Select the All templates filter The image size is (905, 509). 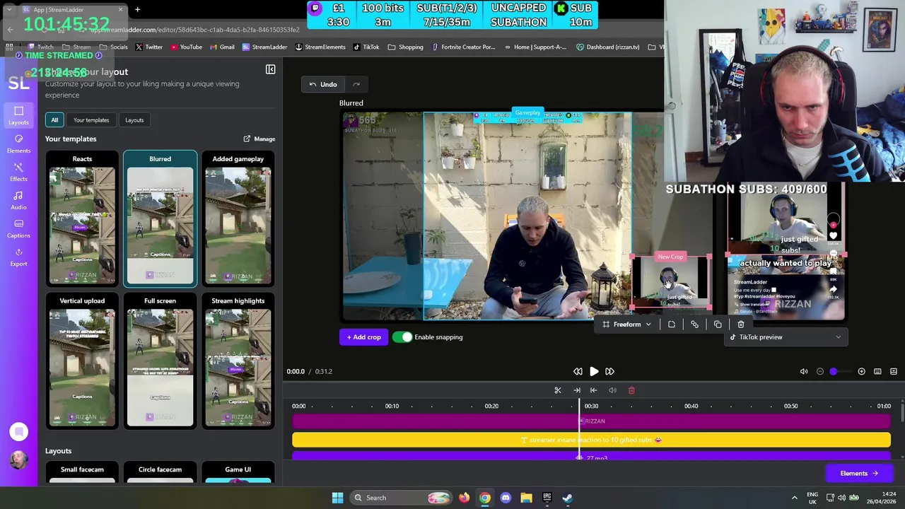pyautogui.click(x=54, y=120)
